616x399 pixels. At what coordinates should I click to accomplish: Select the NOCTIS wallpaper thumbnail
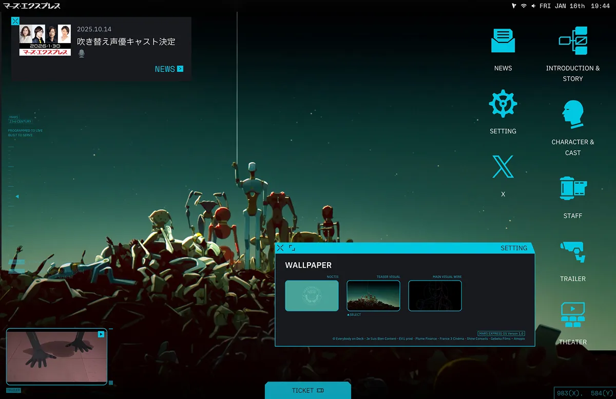312,295
